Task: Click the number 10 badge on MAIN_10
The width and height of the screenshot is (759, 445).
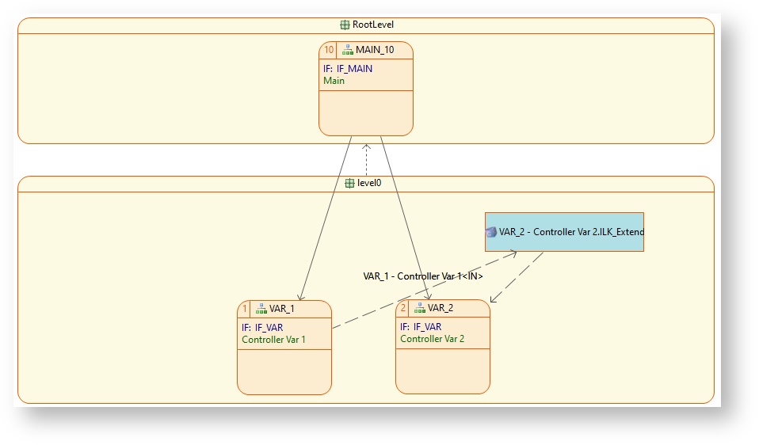Action: coord(328,50)
